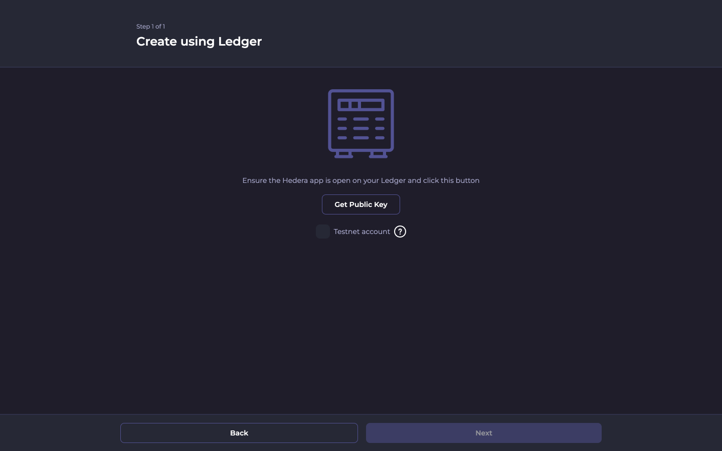Click the Hedera app instruction text
The width and height of the screenshot is (722, 451).
(360, 180)
